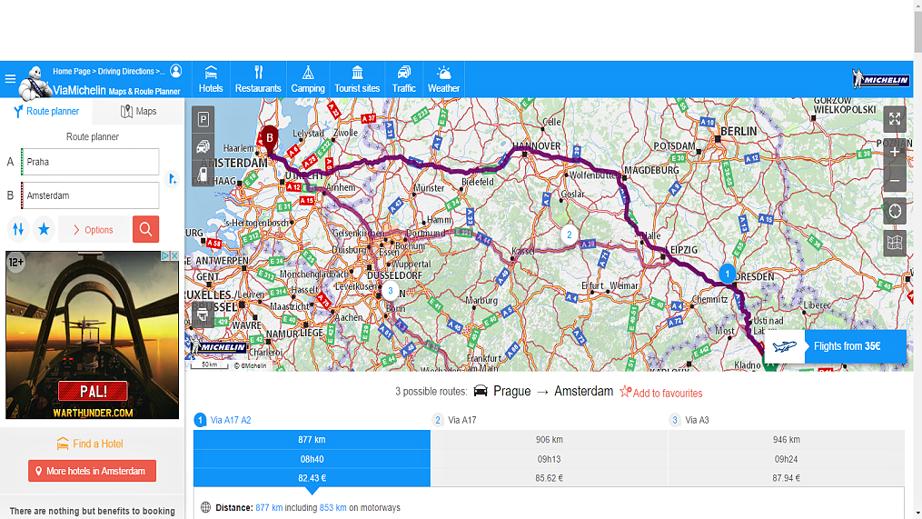
Task: Open favourites star button
Action: click(45, 229)
